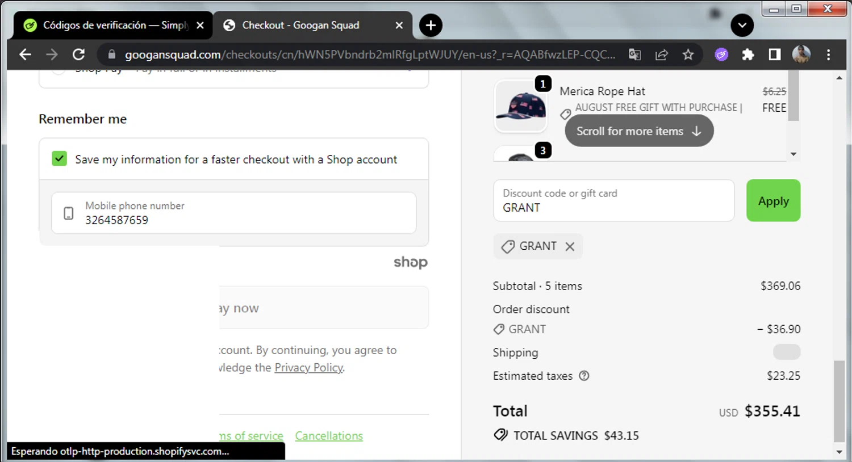Reload the checkout page
Viewport: 852px width, 462px height.
pos(78,54)
